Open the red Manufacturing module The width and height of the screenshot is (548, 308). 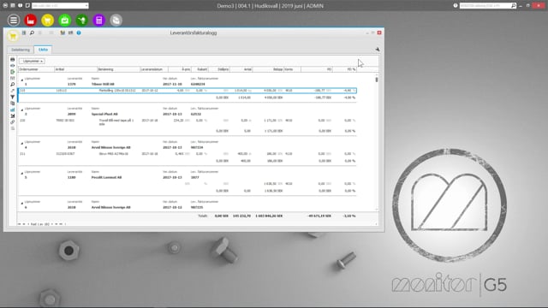[x=31, y=21]
